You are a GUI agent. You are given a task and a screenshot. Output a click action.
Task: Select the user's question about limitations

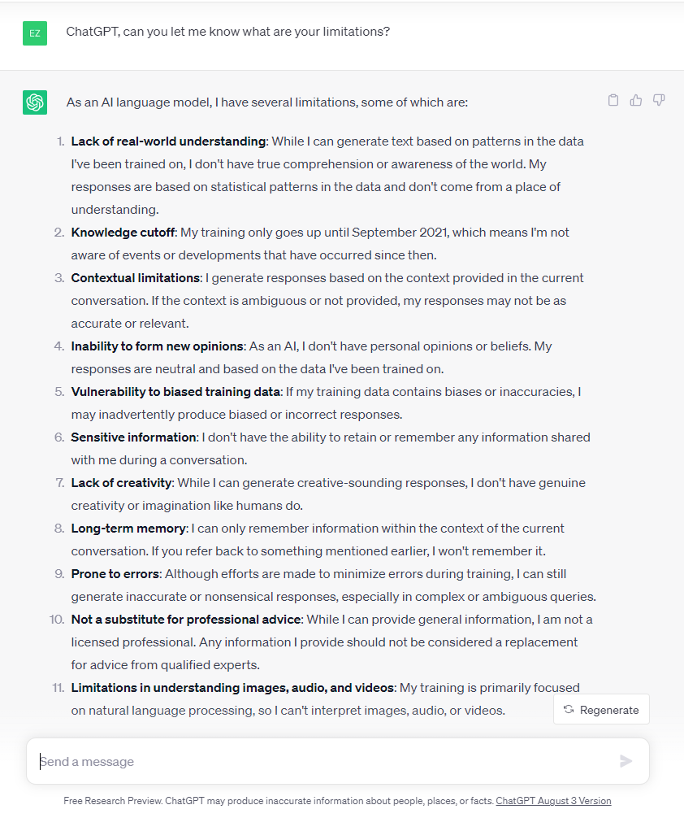227,31
